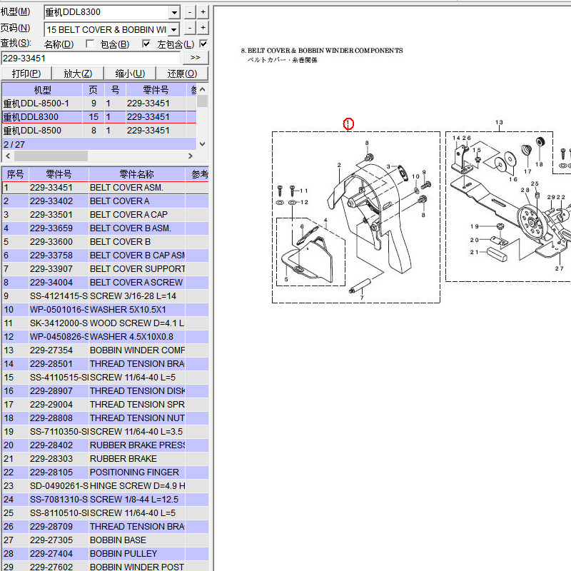
Task: Toggle the 名称(D) checkbox
Action: click(x=90, y=44)
